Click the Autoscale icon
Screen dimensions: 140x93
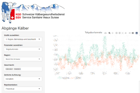(x=122, y=33)
